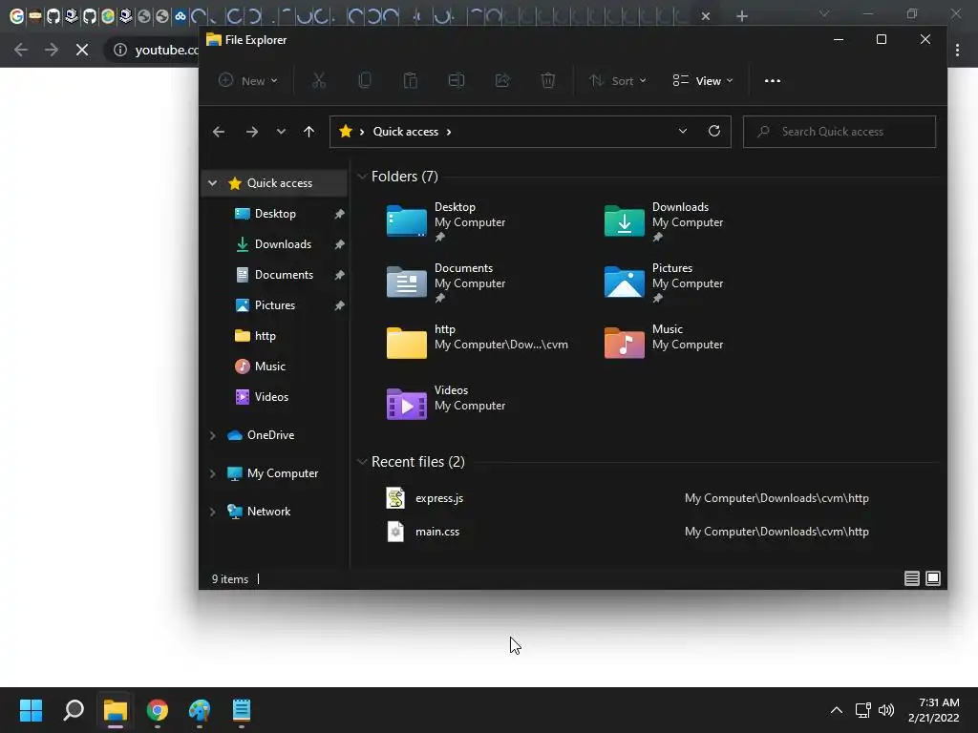Unpin Desktop via its sidebar pin
Image resolution: width=978 pixels, height=733 pixels.
coord(339,214)
